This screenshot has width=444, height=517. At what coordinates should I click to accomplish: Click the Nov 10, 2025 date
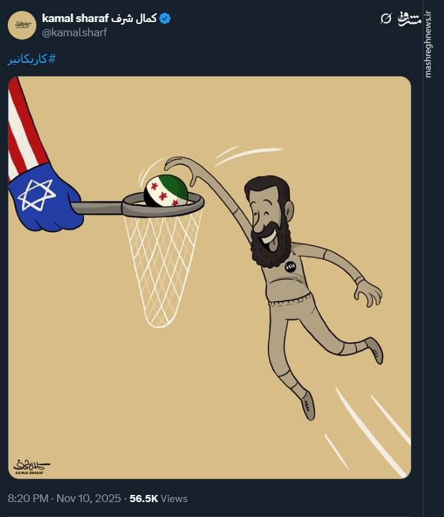tap(88, 498)
